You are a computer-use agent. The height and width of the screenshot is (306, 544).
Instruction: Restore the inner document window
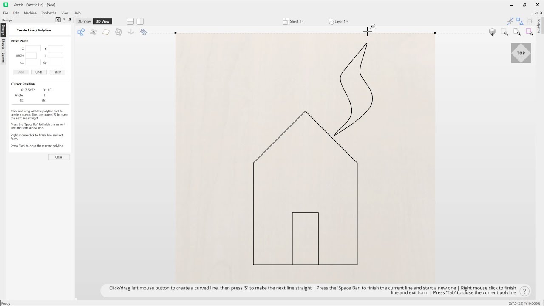pos(536,13)
